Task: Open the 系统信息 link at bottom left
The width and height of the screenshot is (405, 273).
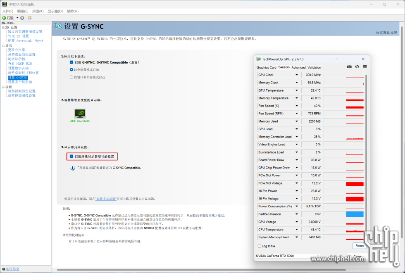Action: pyautogui.click(x=12, y=269)
